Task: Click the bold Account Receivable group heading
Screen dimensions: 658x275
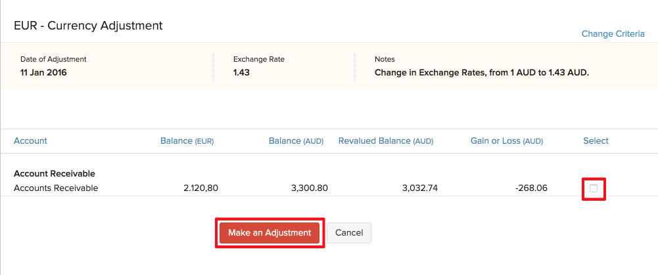Action: pyautogui.click(x=55, y=174)
